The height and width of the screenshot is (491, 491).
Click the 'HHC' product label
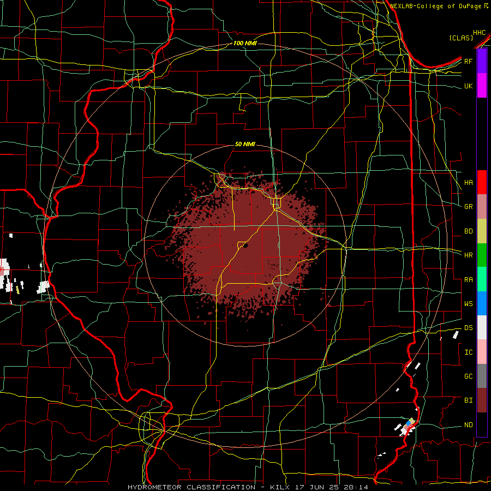[x=480, y=33]
